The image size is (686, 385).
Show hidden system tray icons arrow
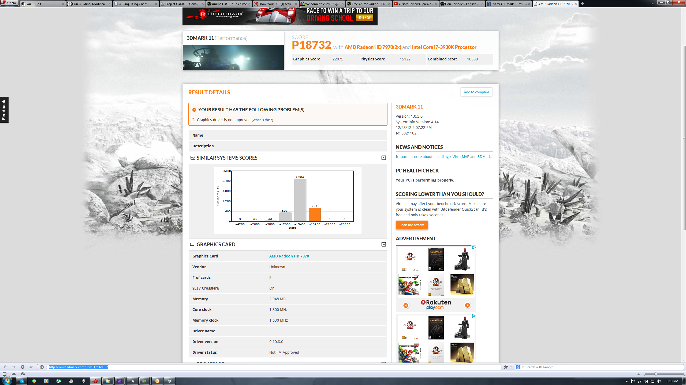coord(627,381)
